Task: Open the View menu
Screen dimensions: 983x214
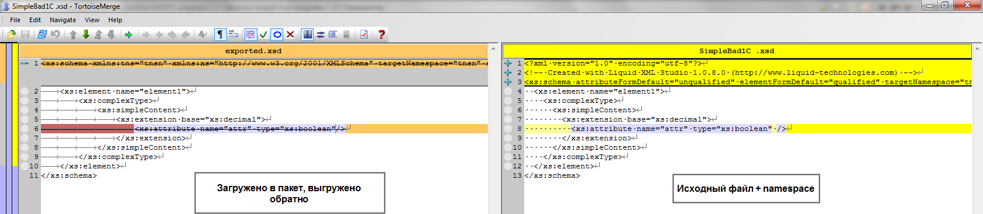Action: click(x=92, y=20)
